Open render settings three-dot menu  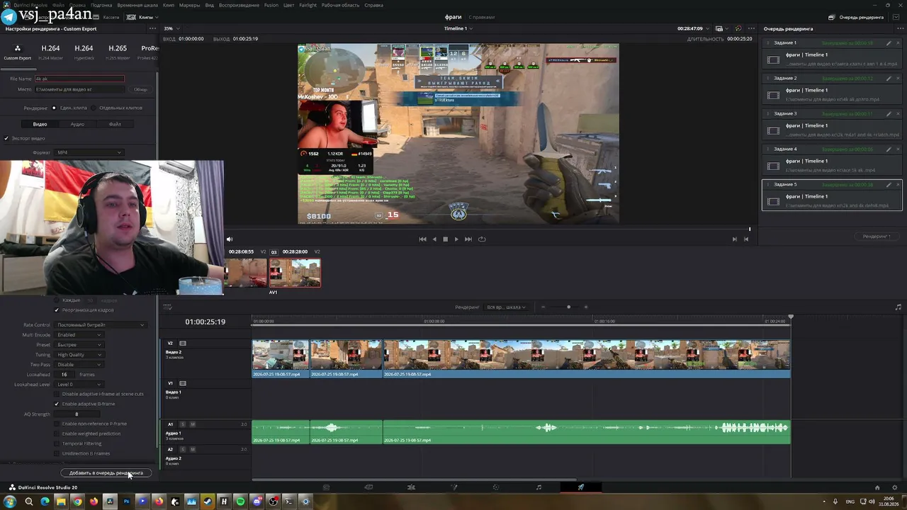(152, 29)
